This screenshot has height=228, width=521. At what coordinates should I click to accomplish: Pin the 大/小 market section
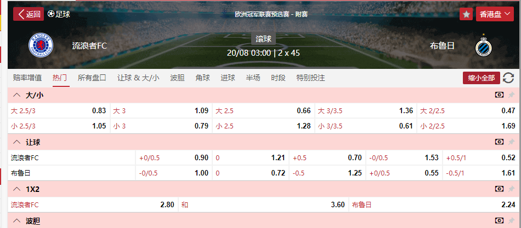click(x=511, y=95)
